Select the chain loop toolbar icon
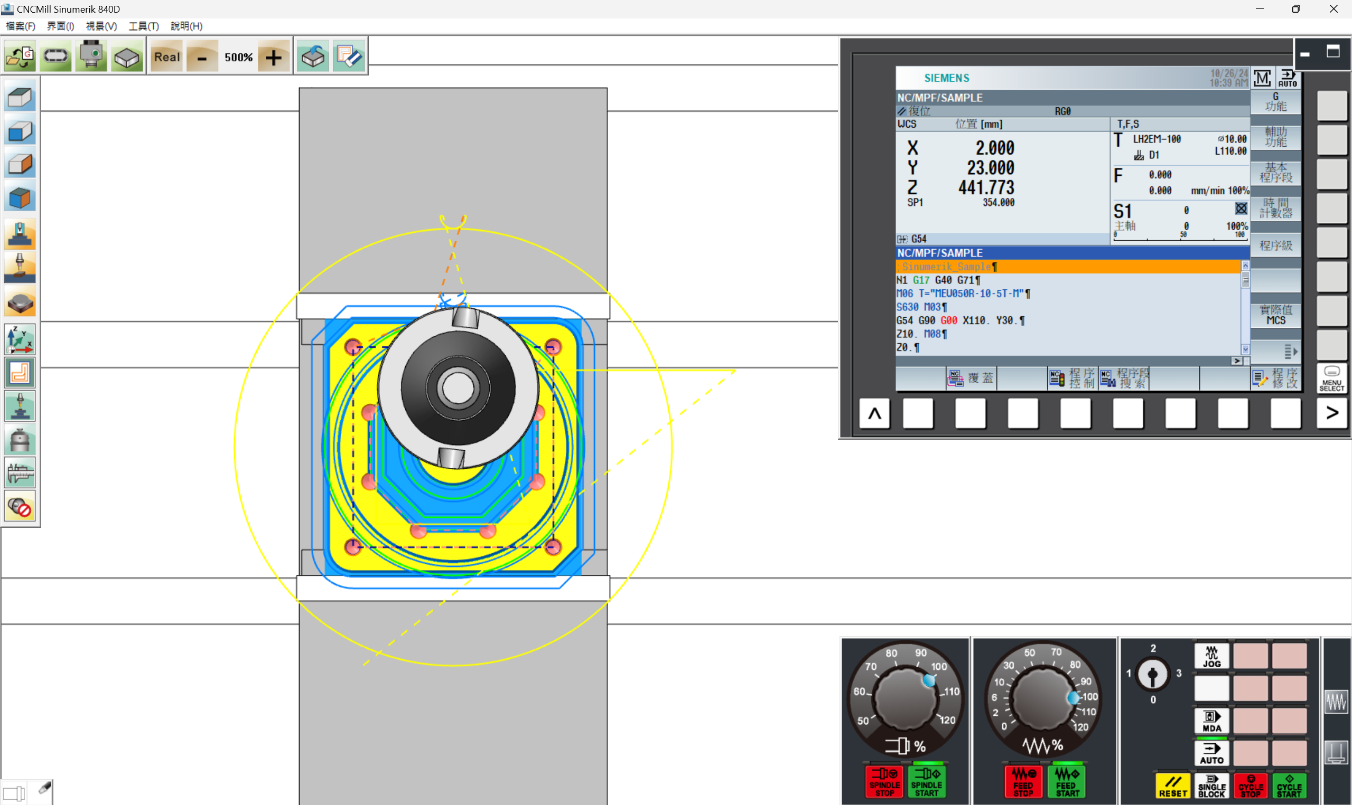This screenshot has height=805, width=1352. click(x=55, y=56)
